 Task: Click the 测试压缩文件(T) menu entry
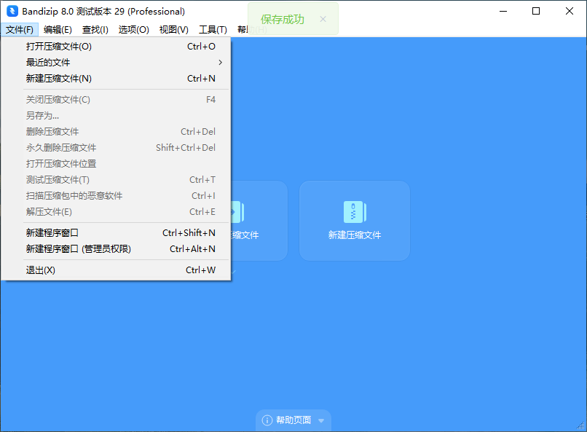[x=116, y=180]
